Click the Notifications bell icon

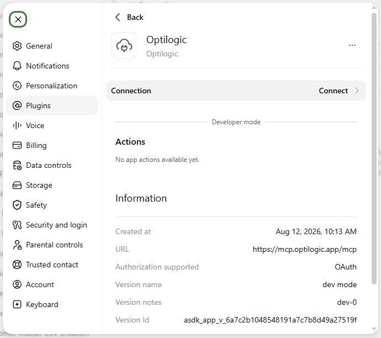coord(17,66)
